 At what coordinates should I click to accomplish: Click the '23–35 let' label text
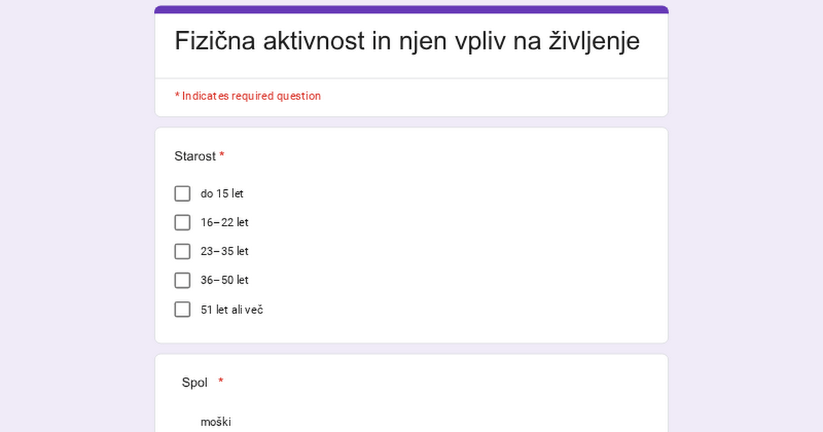coord(224,252)
